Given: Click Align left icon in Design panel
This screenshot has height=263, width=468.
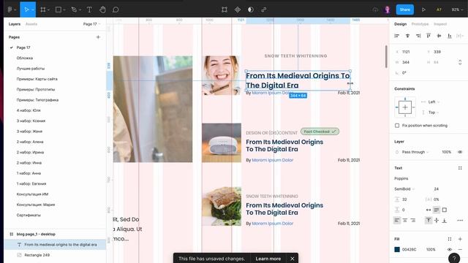Looking at the screenshot, I should [x=396, y=36].
